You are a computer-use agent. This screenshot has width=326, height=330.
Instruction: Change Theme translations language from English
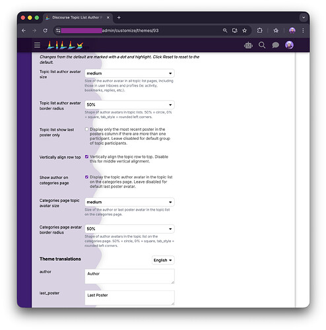[163, 260]
